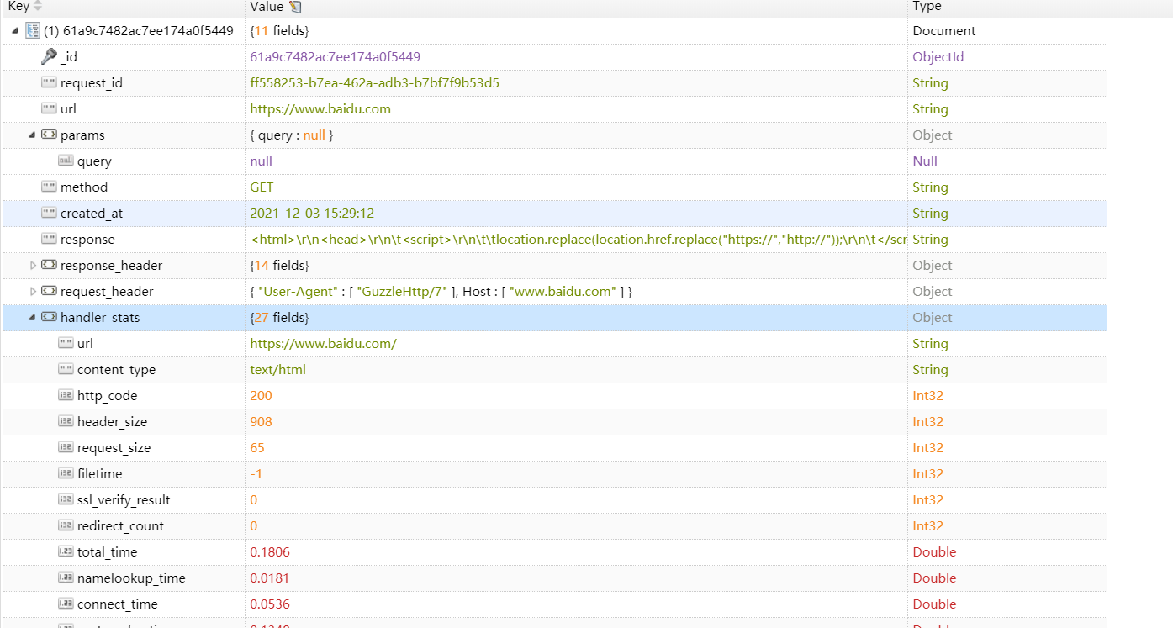1173x628 pixels.
Task: Collapse the handler_stats object
Action: (33, 318)
